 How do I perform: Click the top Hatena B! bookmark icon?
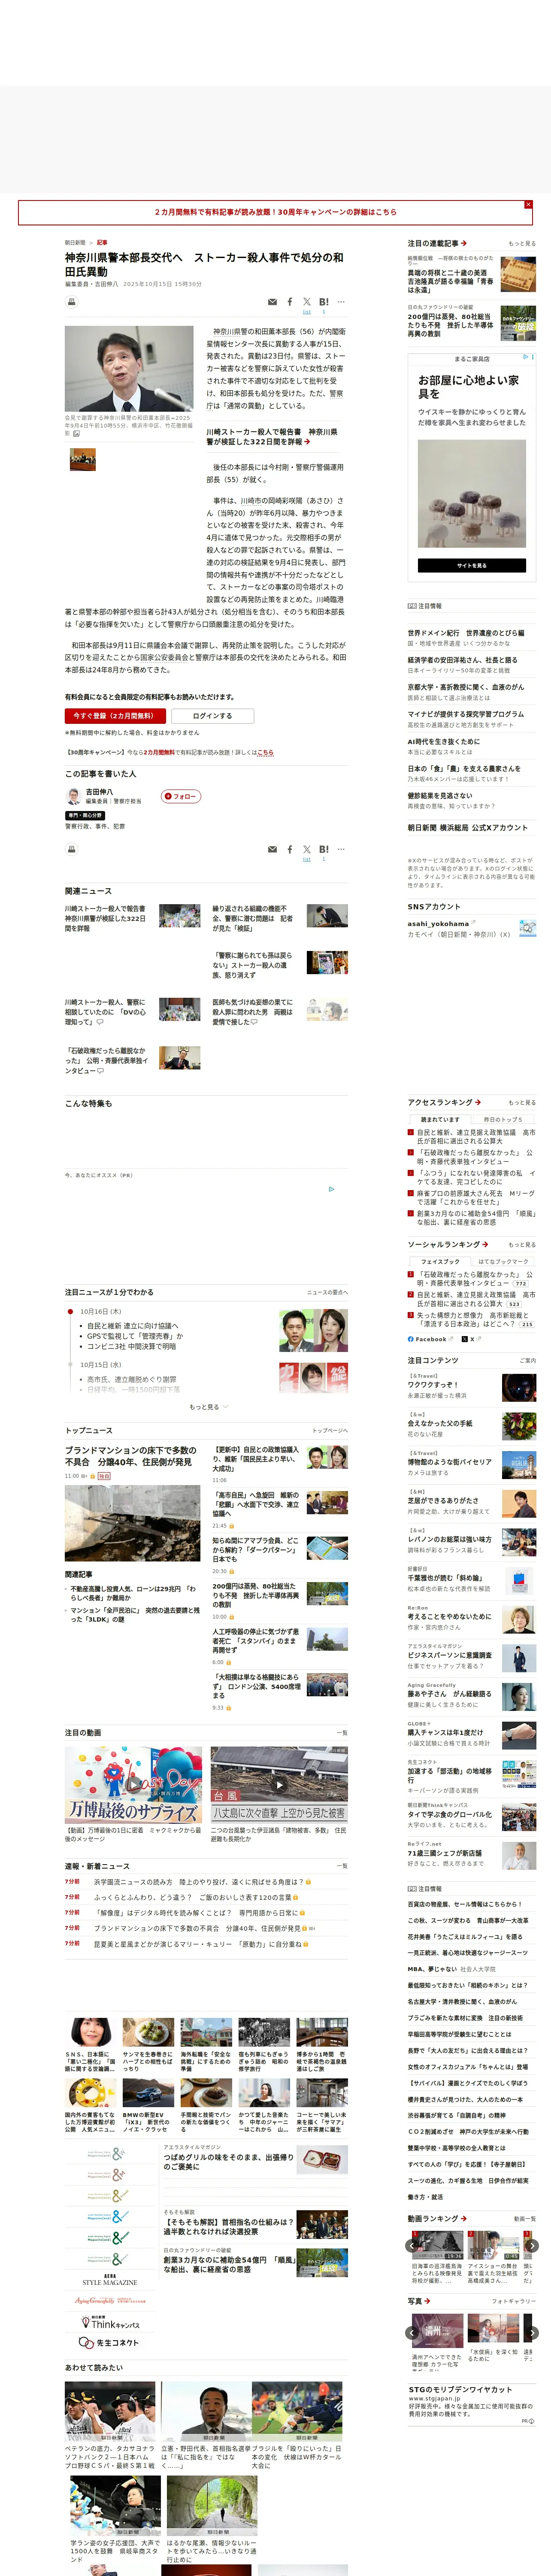pos(324,301)
